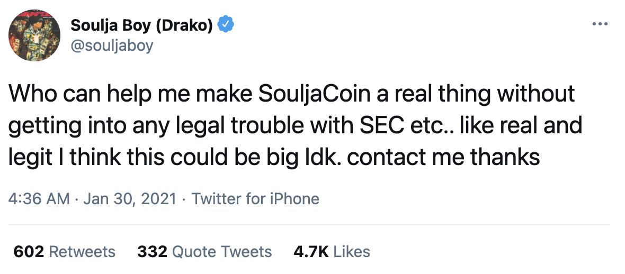View the 332 Quote Tweets list

[x=204, y=251]
